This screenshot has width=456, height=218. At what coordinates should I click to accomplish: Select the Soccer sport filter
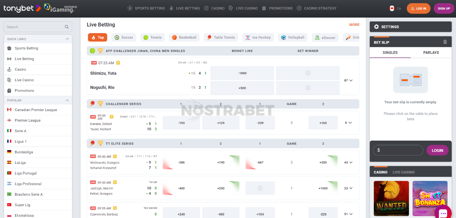pos(124,38)
